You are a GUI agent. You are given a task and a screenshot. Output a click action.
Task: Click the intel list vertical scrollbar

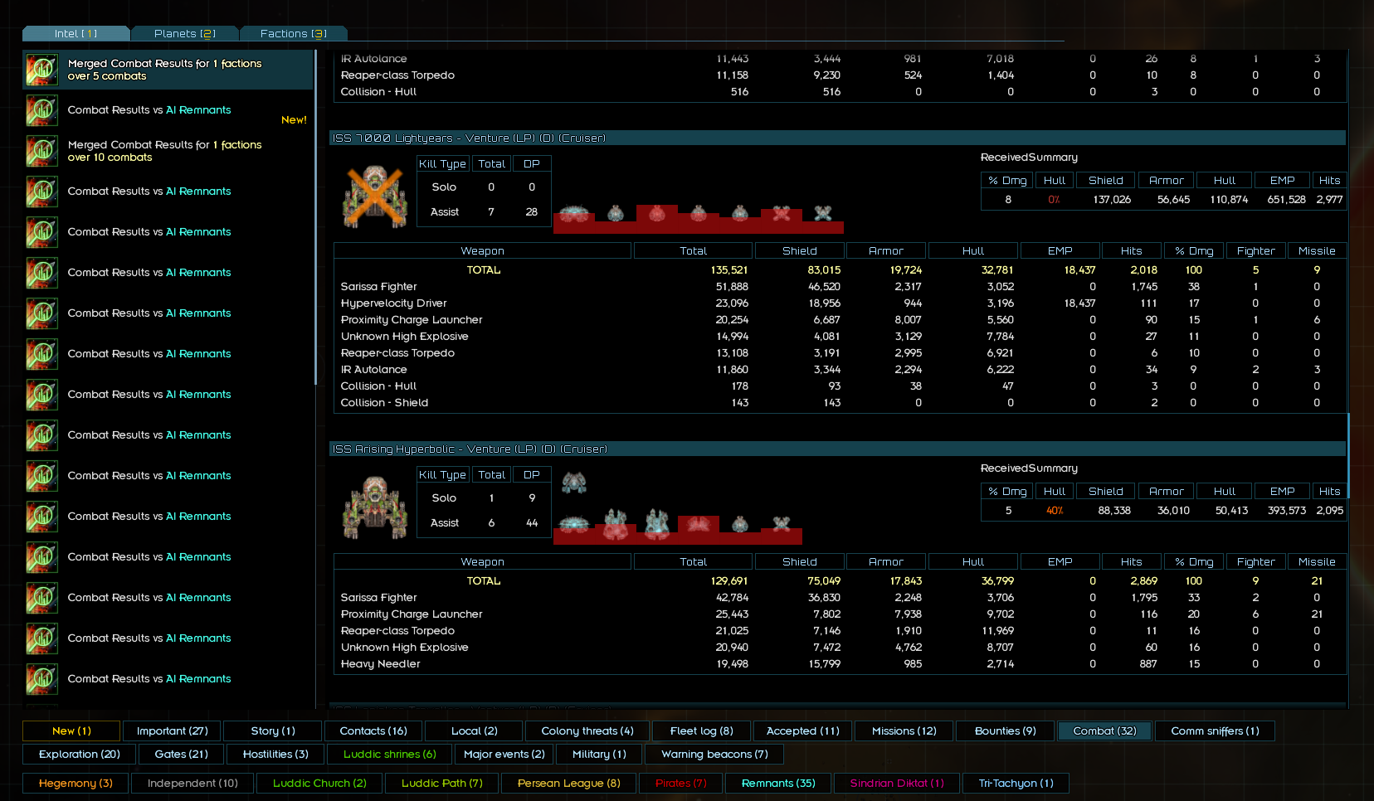click(x=315, y=217)
